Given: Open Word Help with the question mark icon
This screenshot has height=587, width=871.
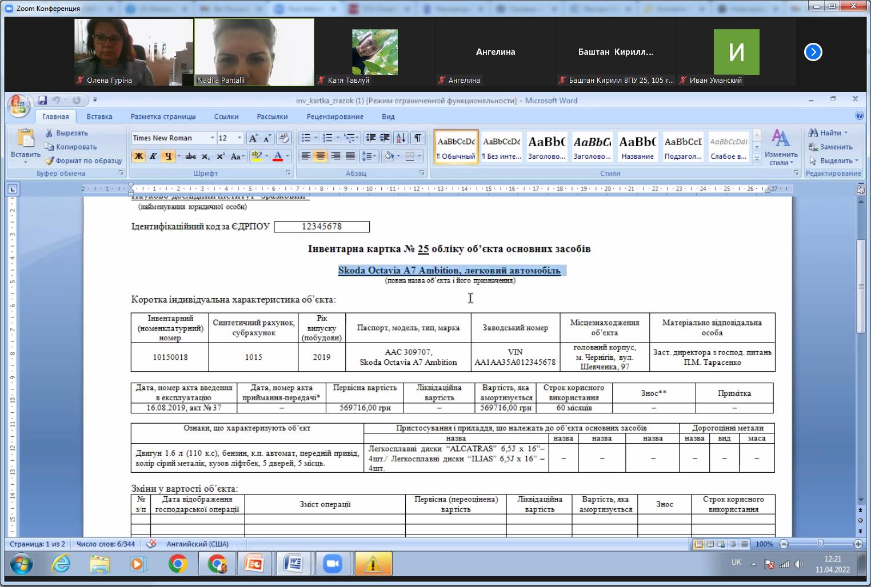Looking at the screenshot, I should pyautogui.click(x=859, y=116).
